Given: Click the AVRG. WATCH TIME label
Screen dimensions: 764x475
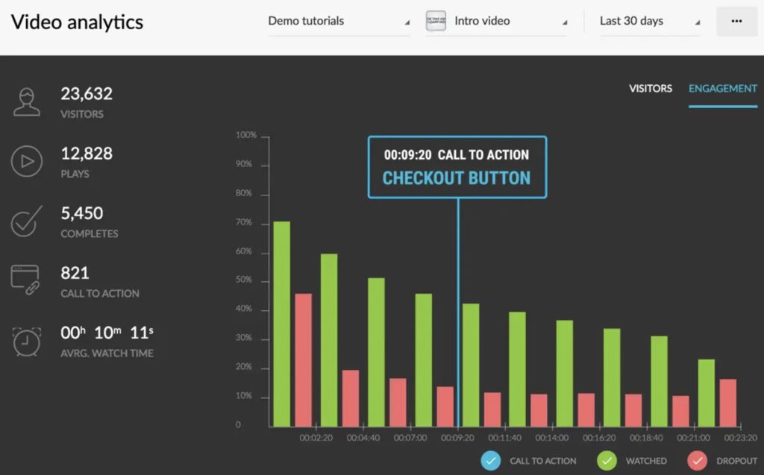Looking at the screenshot, I should click(x=107, y=353).
